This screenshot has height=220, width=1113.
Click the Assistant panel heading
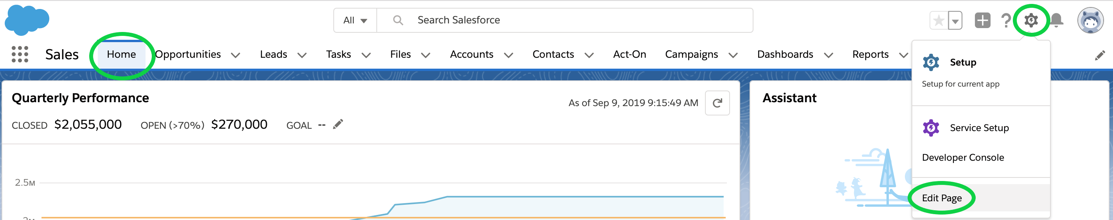(x=789, y=98)
